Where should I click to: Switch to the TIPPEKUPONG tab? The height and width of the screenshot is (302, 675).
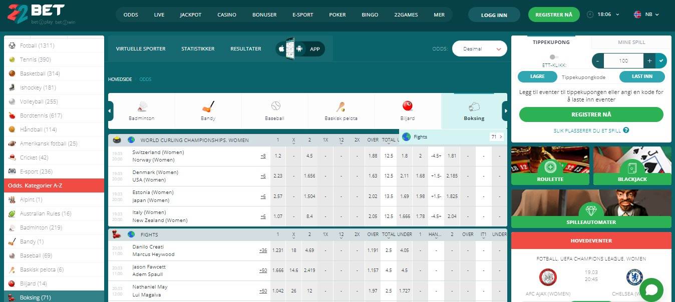click(551, 42)
